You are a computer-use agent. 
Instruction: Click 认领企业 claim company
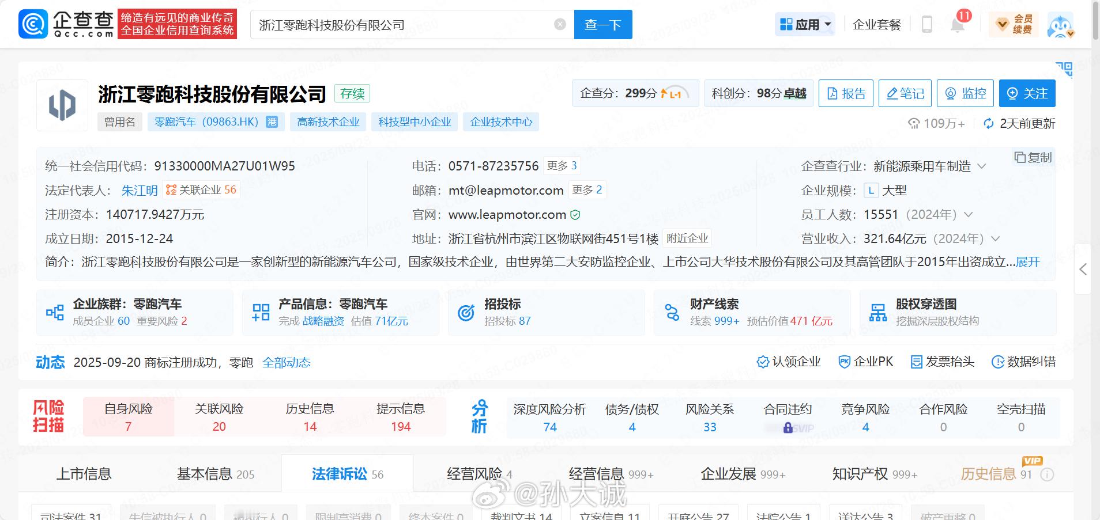[789, 362]
